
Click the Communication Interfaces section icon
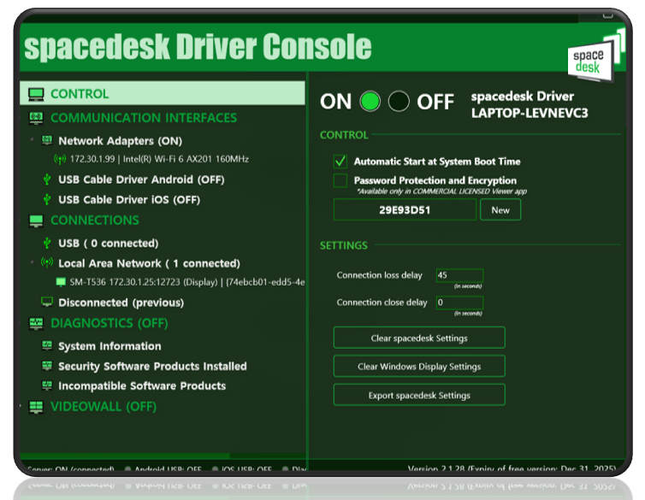[x=36, y=118]
